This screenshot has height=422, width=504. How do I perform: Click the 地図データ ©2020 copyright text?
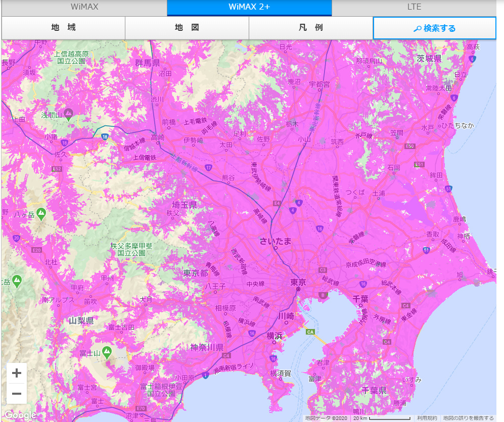tap(326, 418)
